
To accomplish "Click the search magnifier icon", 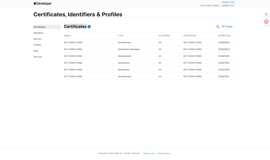I will pos(218,27).
